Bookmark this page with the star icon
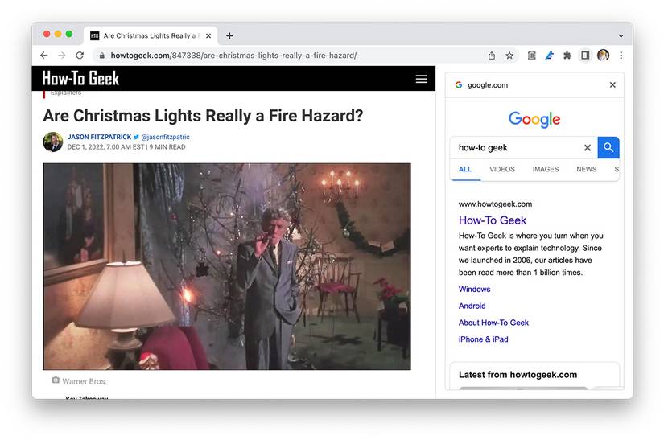This screenshot has height=440, width=664. 509,56
